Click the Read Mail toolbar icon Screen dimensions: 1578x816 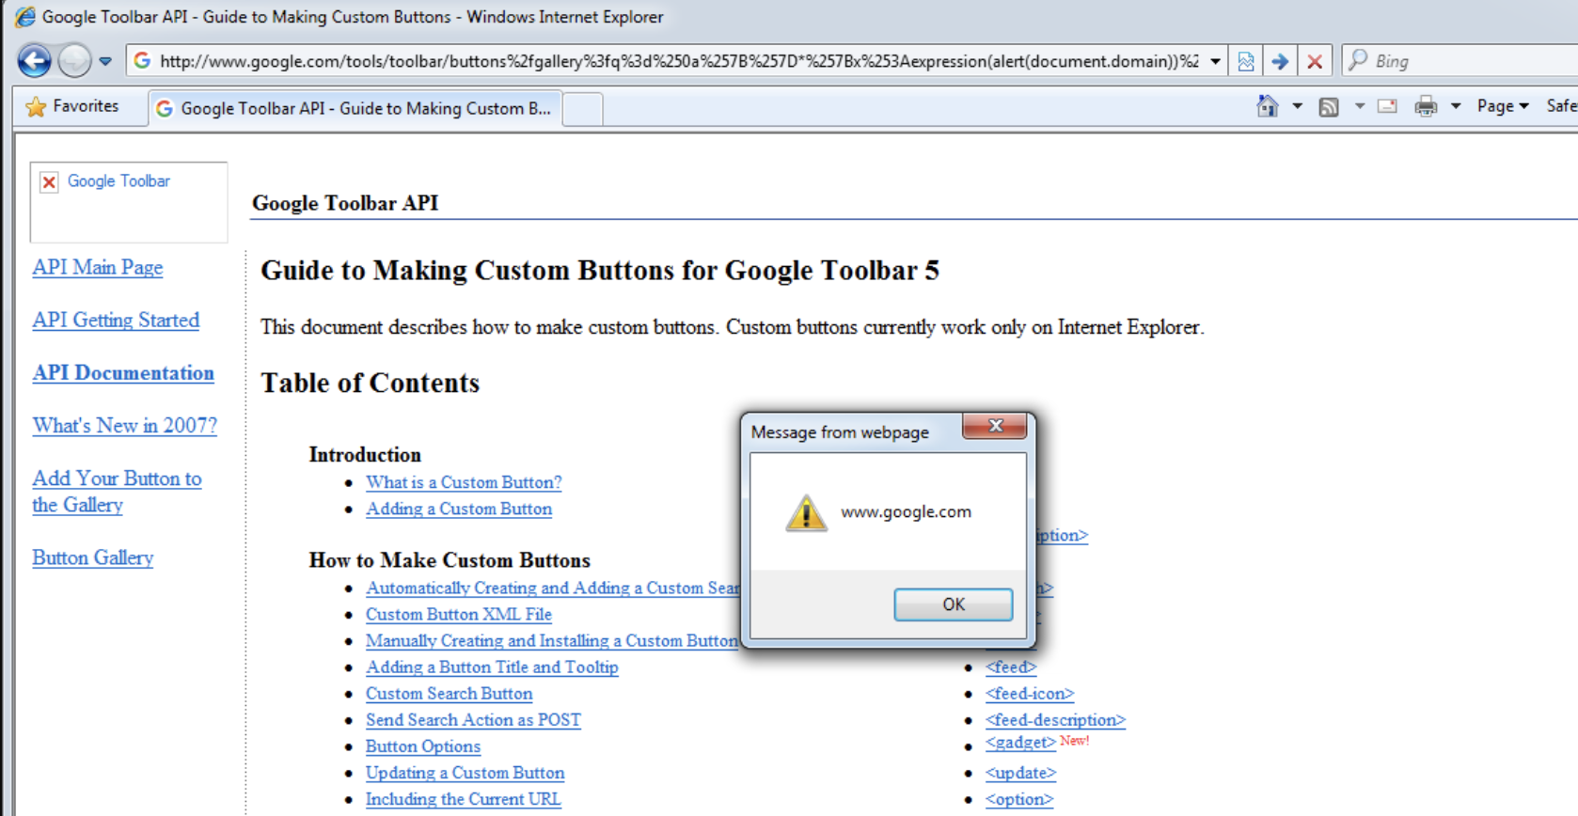[x=1387, y=106]
